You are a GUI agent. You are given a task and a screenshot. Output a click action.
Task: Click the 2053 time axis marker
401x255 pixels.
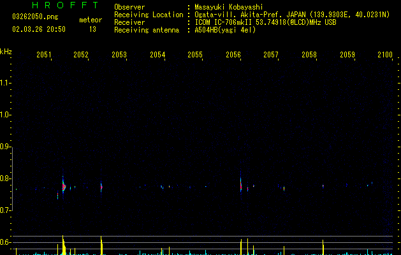119,55
